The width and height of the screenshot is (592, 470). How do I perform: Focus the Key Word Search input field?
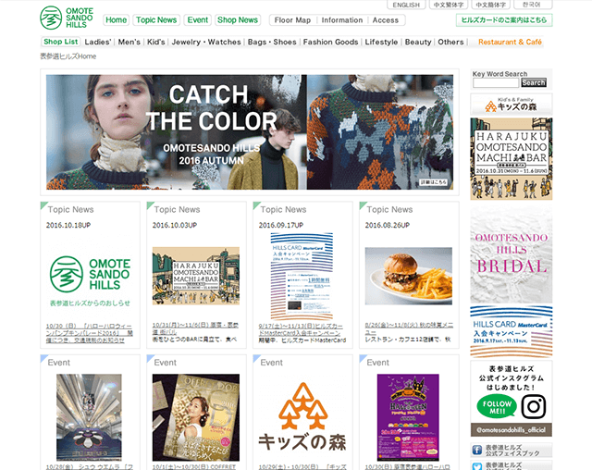coord(496,83)
